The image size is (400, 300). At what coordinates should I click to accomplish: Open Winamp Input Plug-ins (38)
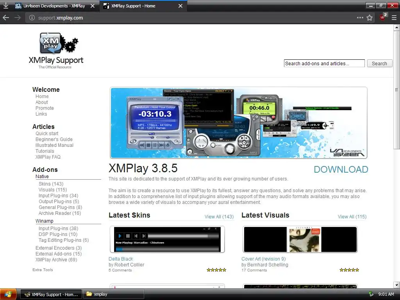point(59,229)
